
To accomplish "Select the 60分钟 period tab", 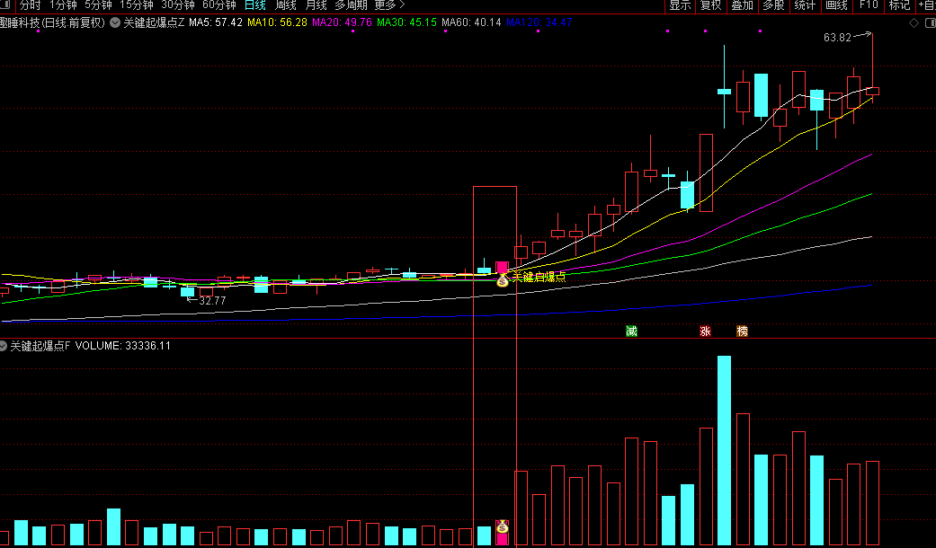I will point(219,5).
